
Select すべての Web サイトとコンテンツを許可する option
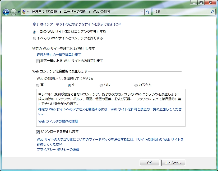click(34, 38)
